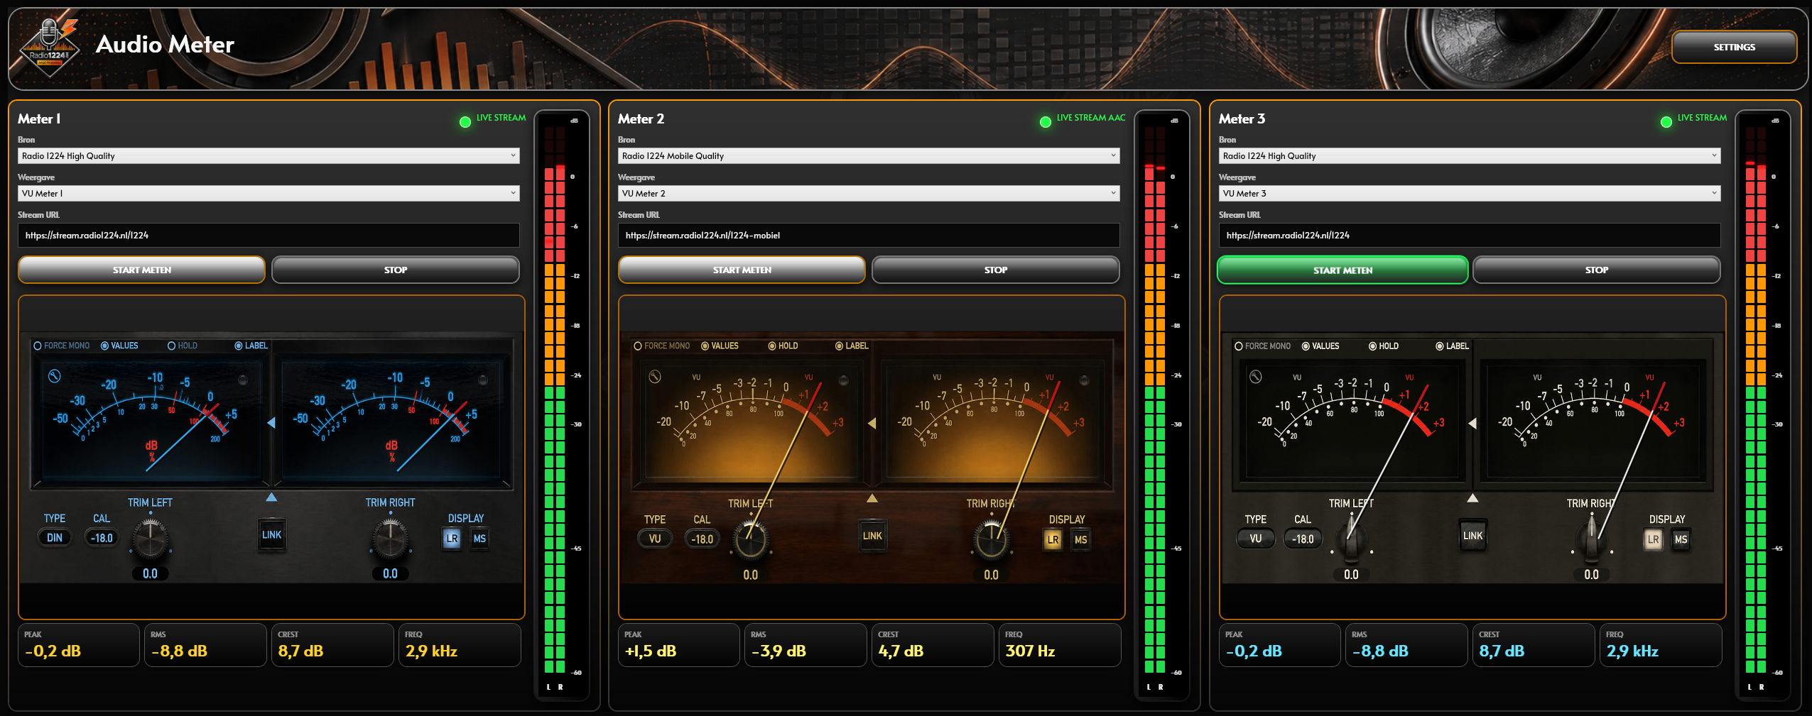Enable Force Mono on Meter 1
The image size is (1812, 716).
coord(61,346)
